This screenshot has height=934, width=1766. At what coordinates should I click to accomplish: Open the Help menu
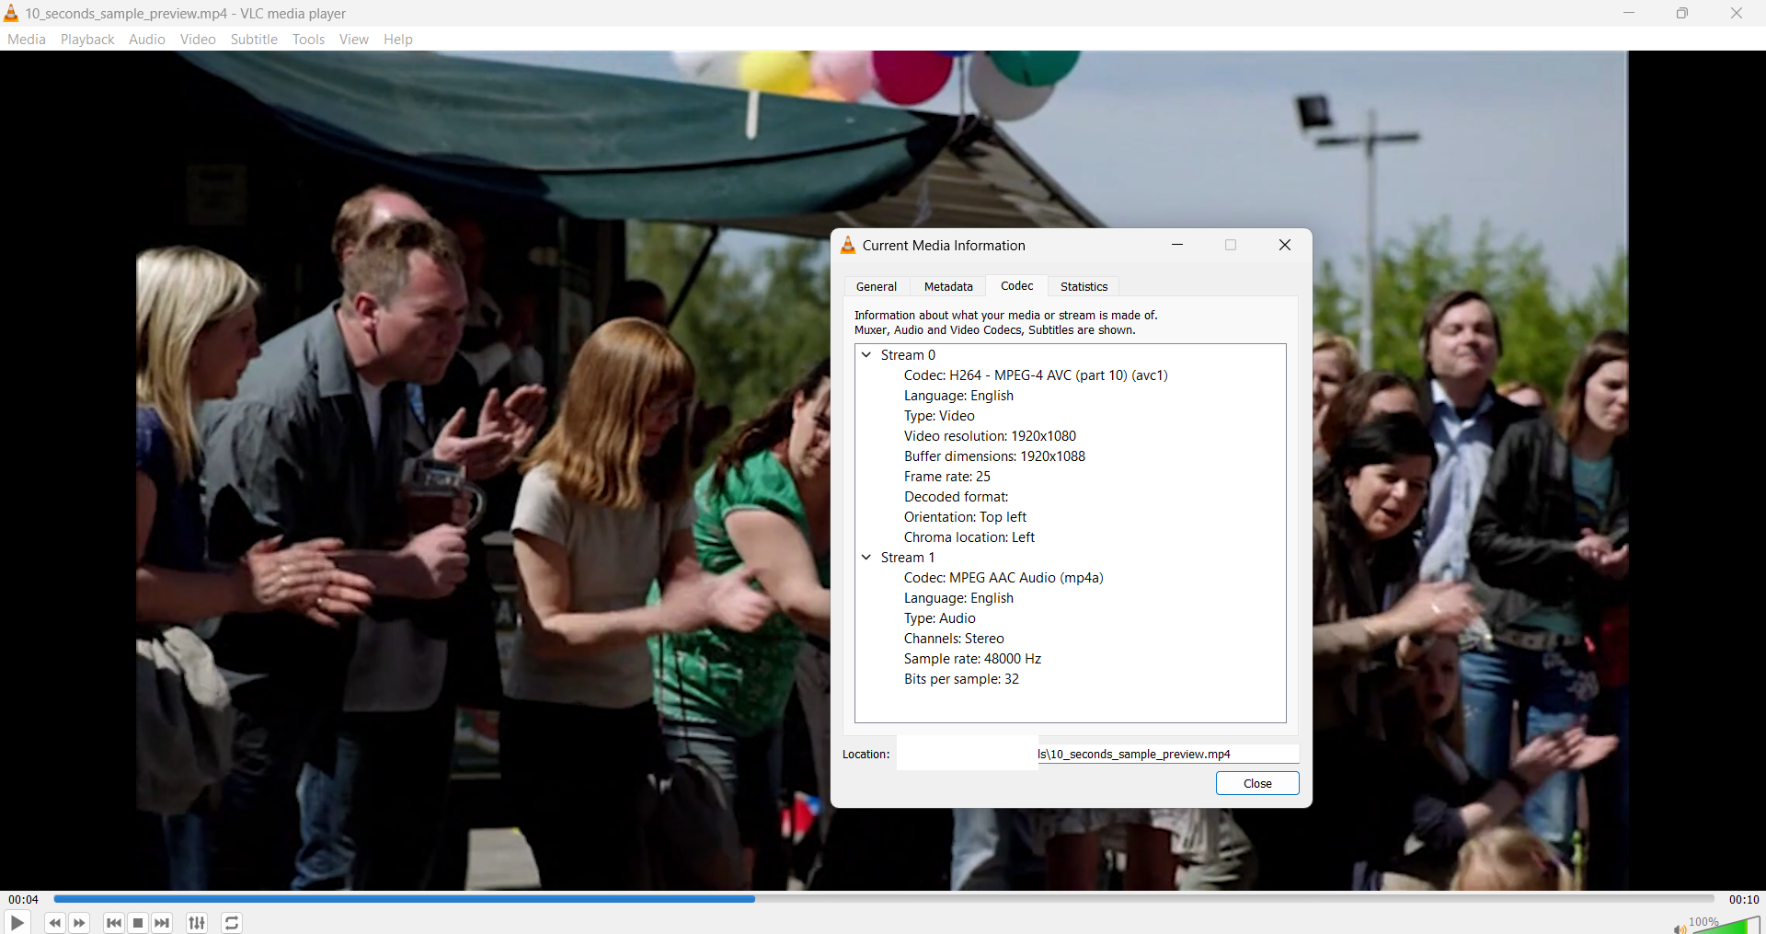click(398, 40)
